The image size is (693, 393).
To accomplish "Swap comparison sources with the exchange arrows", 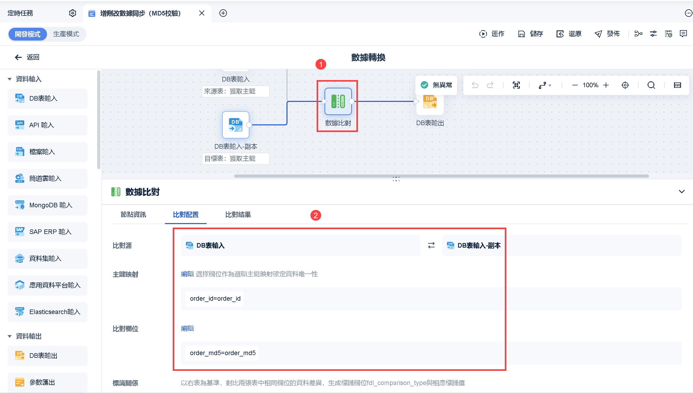I will (x=431, y=245).
